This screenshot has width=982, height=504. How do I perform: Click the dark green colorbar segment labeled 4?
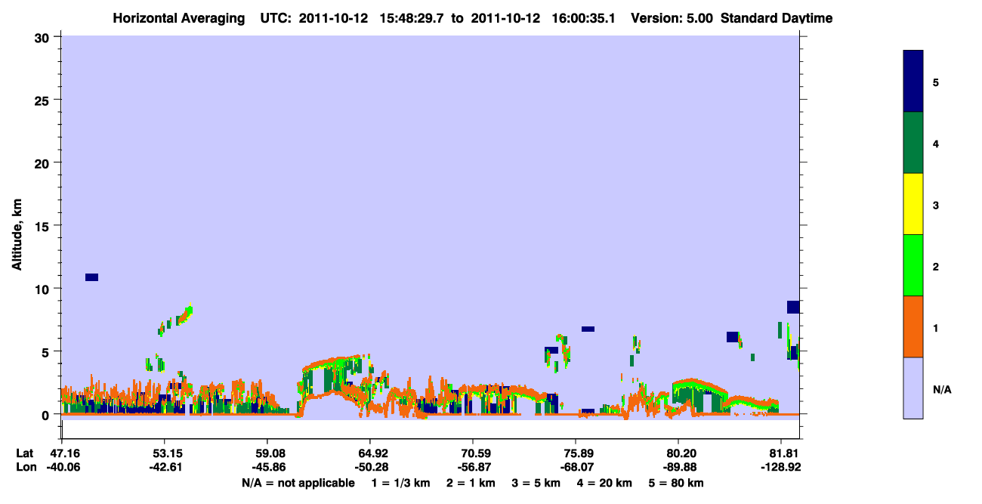pyautogui.click(x=913, y=143)
